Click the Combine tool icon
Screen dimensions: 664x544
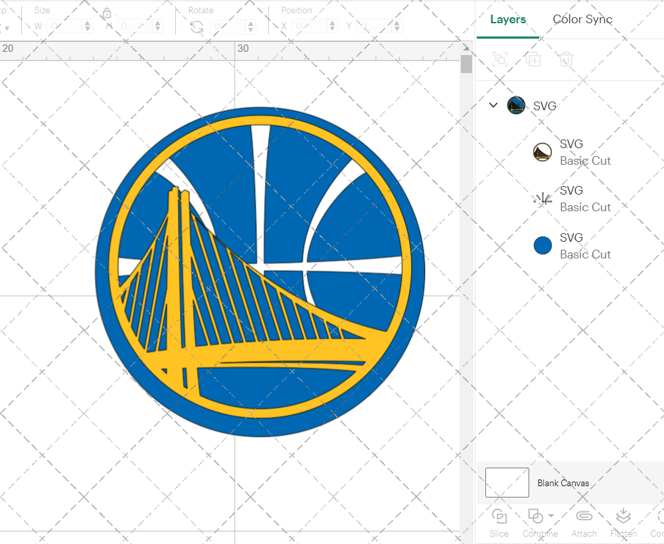point(536,517)
